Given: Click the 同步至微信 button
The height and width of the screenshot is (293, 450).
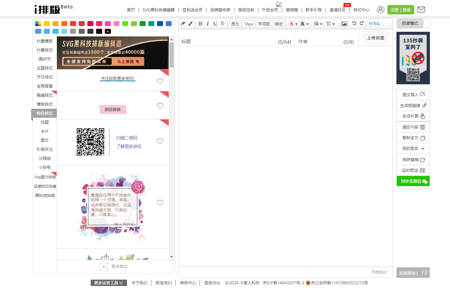Looking at the screenshot, I should point(413,181).
